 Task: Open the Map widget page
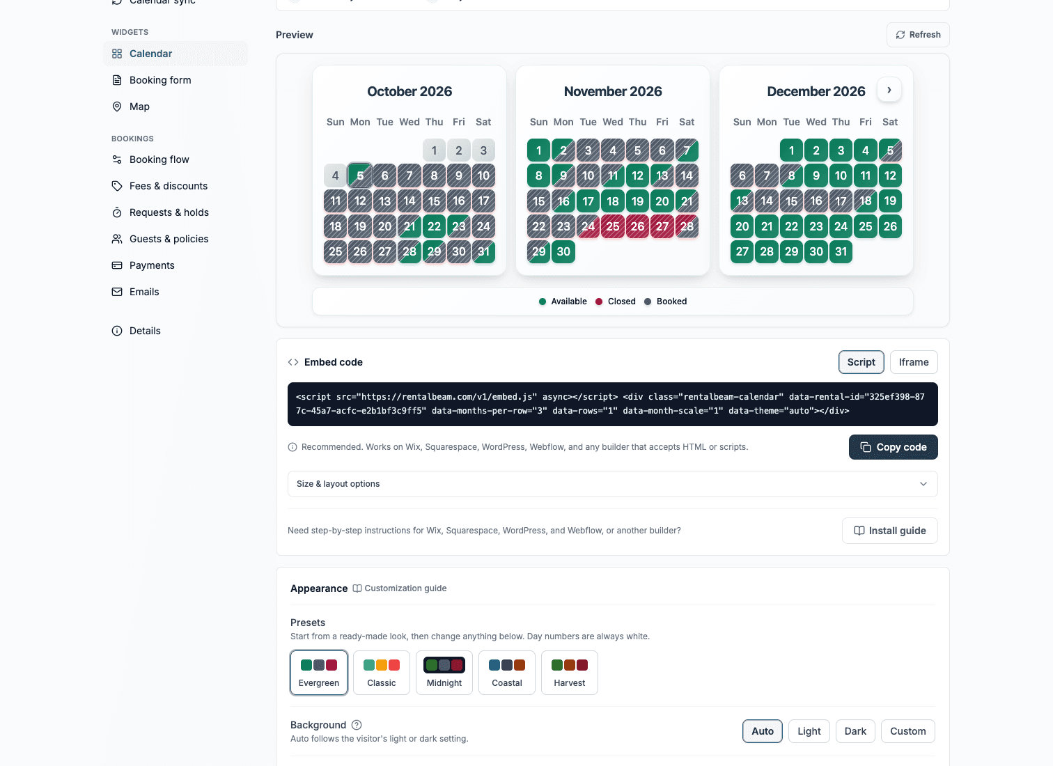[175, 107]
